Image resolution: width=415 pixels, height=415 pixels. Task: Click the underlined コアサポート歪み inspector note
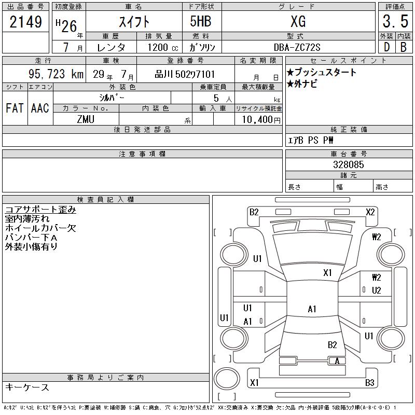pos(40,210)
